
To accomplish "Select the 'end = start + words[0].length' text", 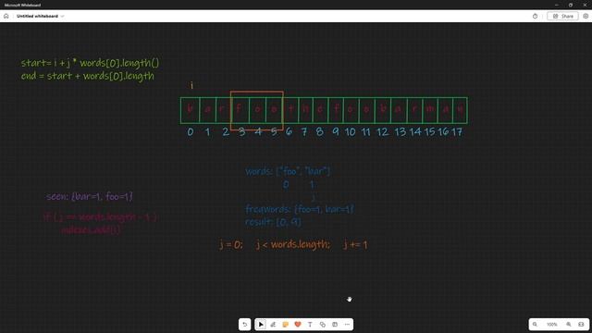I will pos(88,76).
